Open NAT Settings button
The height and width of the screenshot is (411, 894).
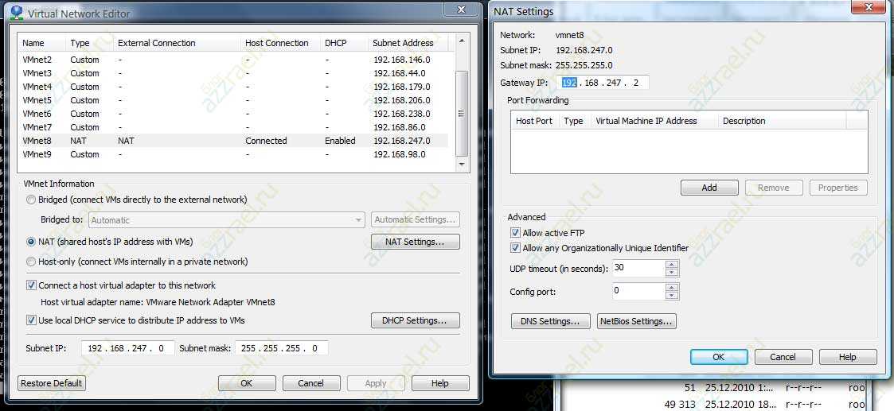pos(415,242)
